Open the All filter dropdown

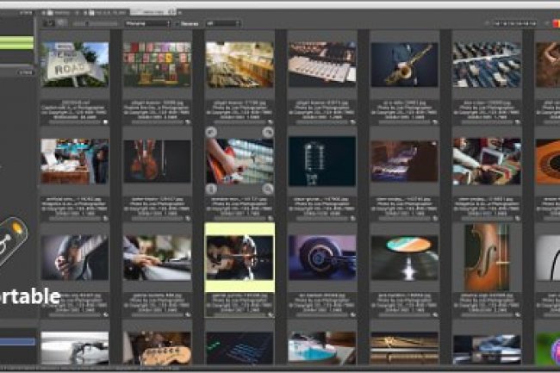(x=224, y=23)
